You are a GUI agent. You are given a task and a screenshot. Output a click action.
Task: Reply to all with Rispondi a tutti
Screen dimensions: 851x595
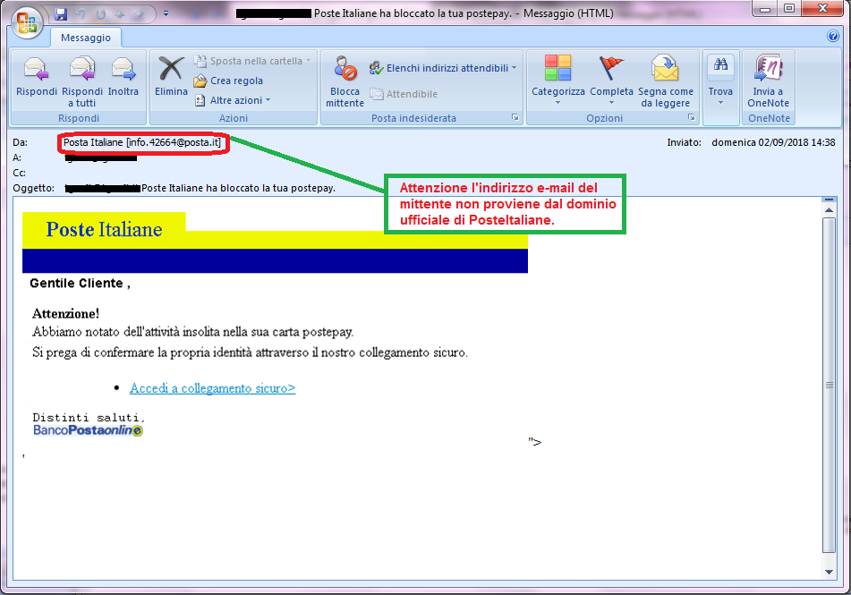point(82,81)
